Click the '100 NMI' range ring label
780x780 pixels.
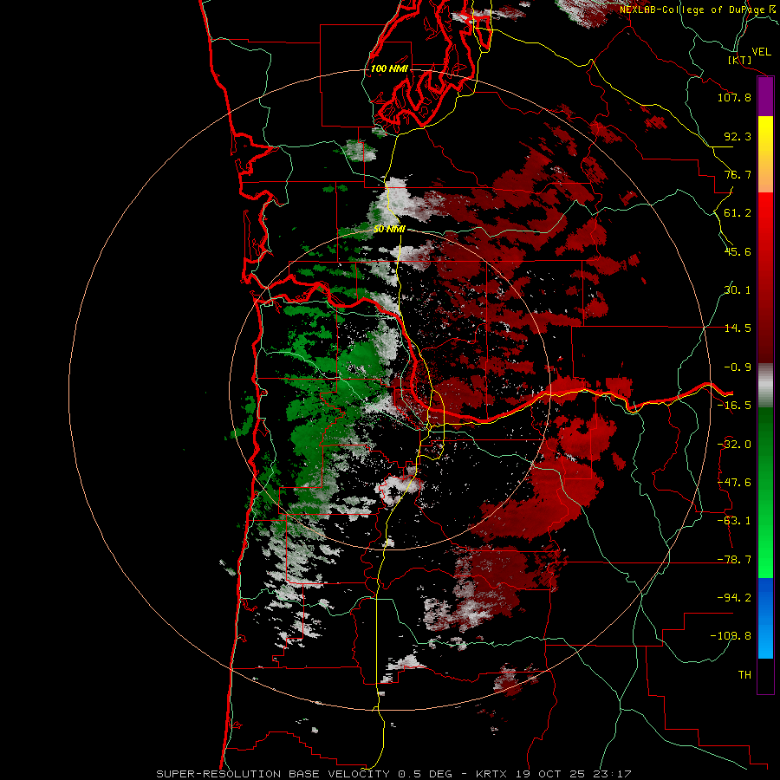pos(389,68)
